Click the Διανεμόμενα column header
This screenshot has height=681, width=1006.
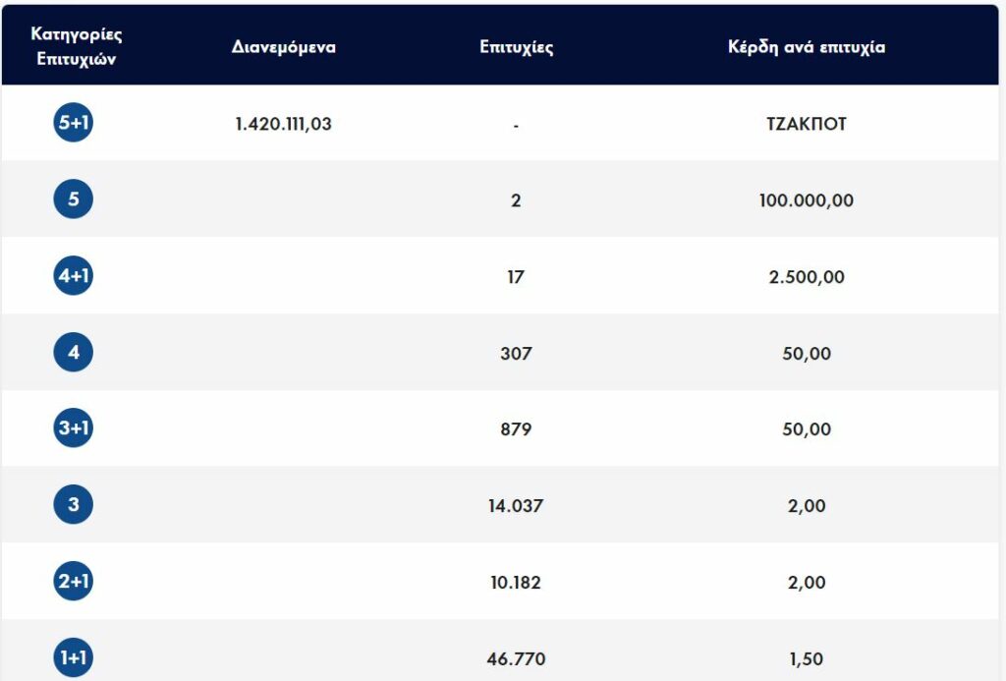(284, 47)
